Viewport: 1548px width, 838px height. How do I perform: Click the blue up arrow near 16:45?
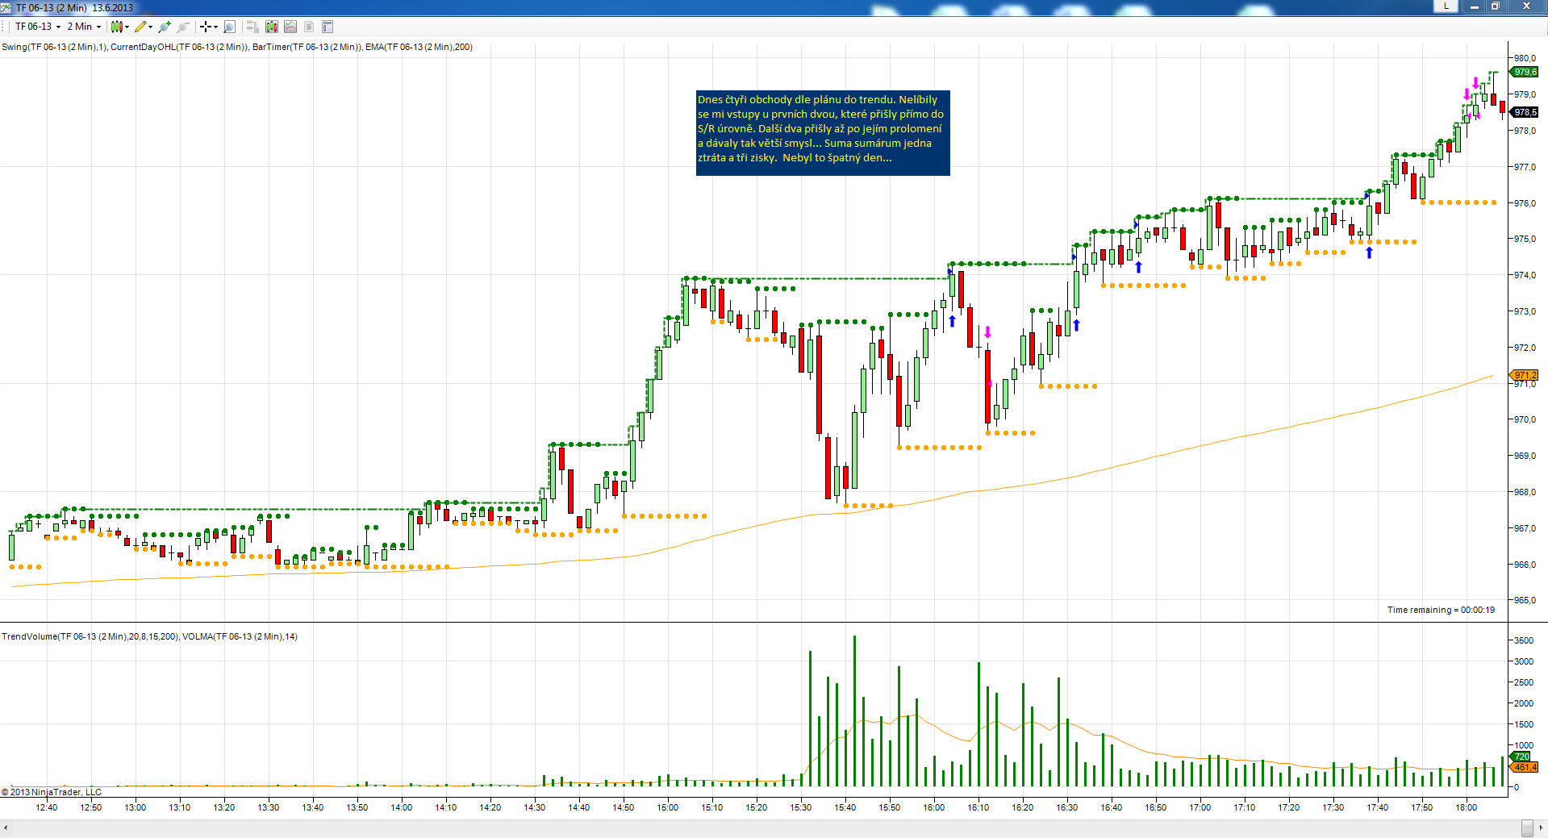(x=1138, y=267)
